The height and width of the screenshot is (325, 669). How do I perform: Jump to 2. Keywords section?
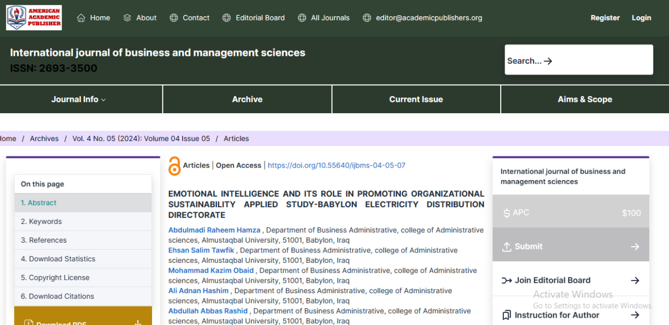coord(83,222)
